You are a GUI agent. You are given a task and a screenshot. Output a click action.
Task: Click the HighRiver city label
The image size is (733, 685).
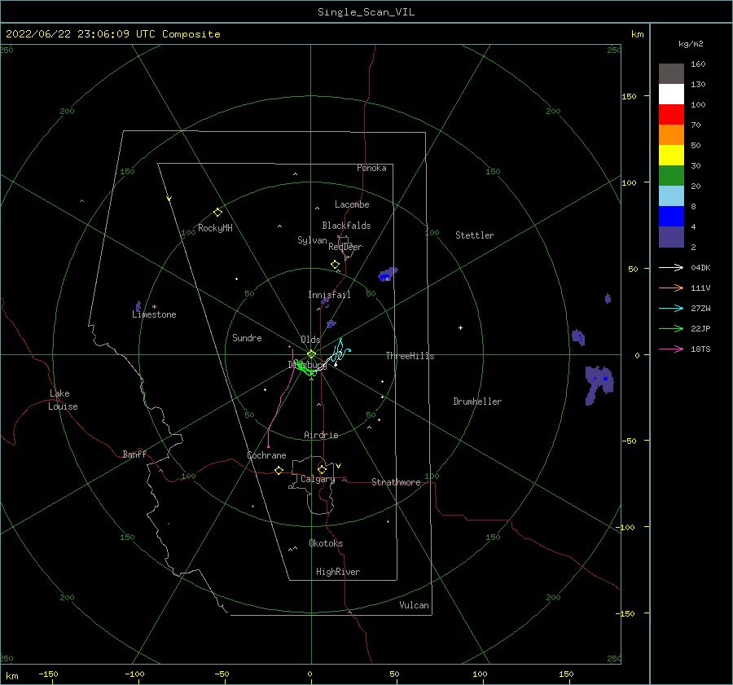(x=338, y=572)
